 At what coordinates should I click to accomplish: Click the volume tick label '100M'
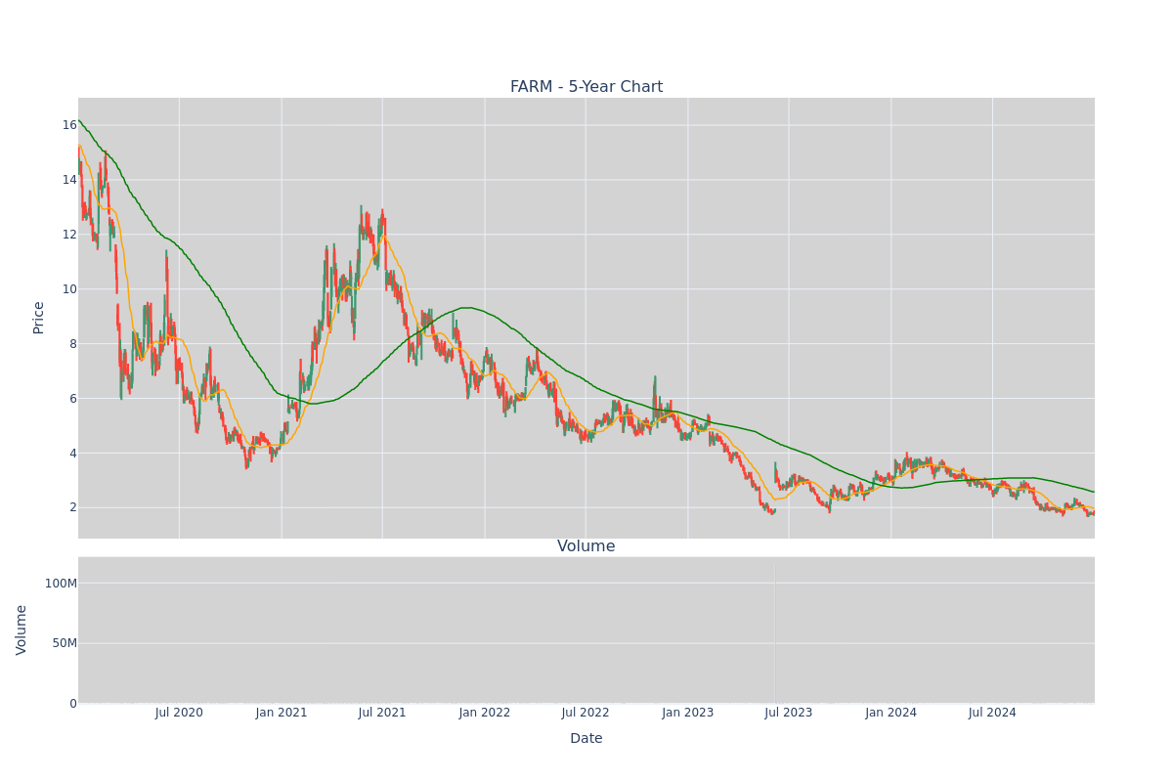point(61,584)
